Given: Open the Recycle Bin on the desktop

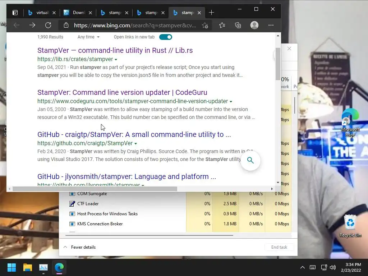Looking at the screenshot, I should 350,226.
